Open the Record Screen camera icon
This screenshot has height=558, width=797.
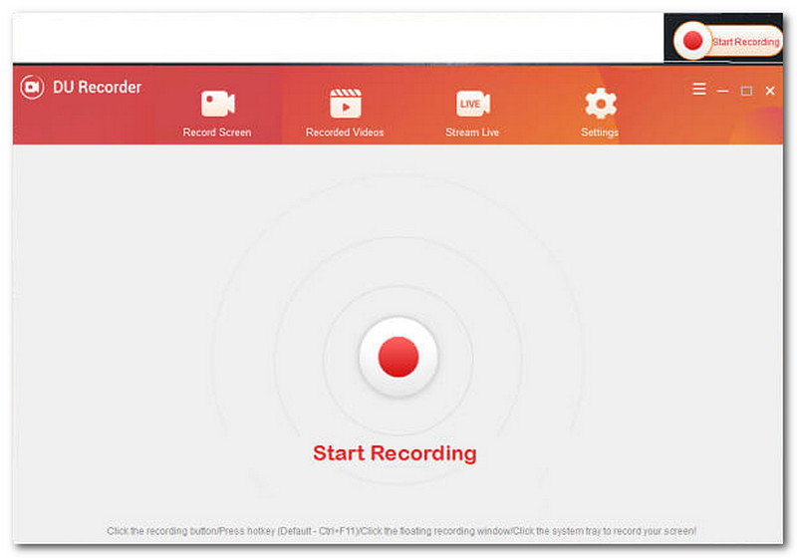(217, 104)
